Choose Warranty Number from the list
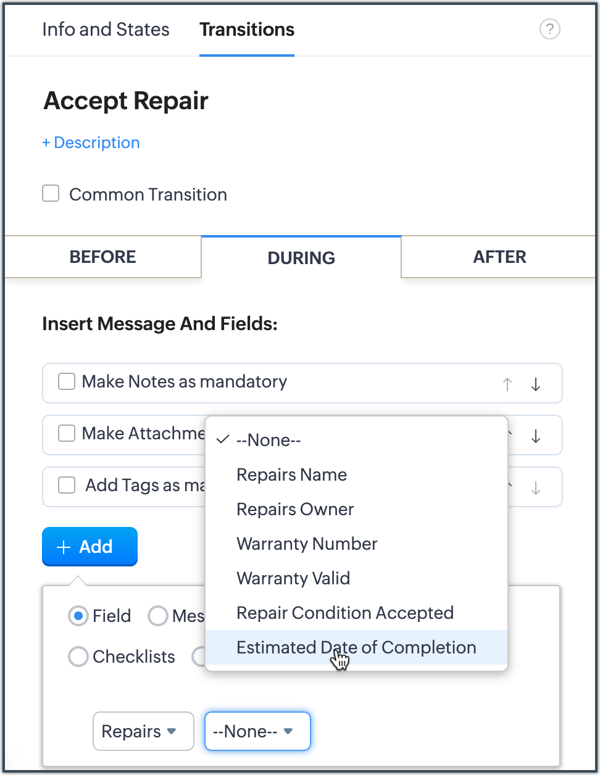Image resolution: width=600 pixels, height=775 pixels. (307, 544)
